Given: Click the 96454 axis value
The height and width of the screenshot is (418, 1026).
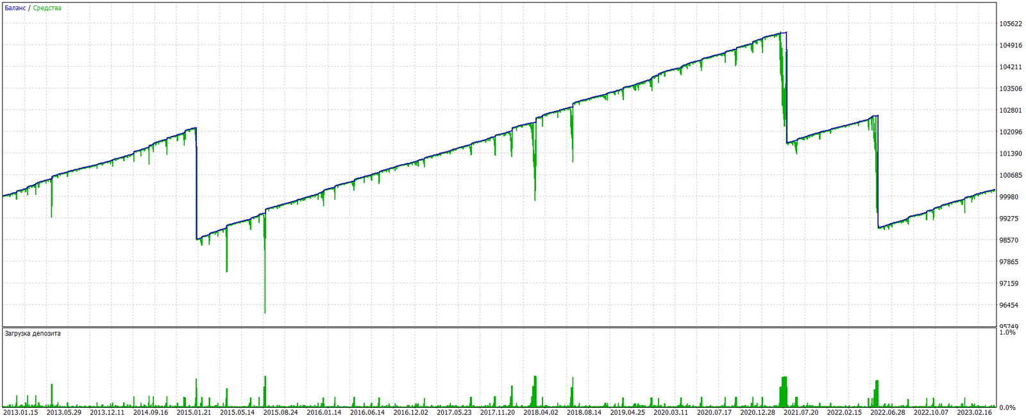Looking at the screenshot, I should tap(1009, 305).
